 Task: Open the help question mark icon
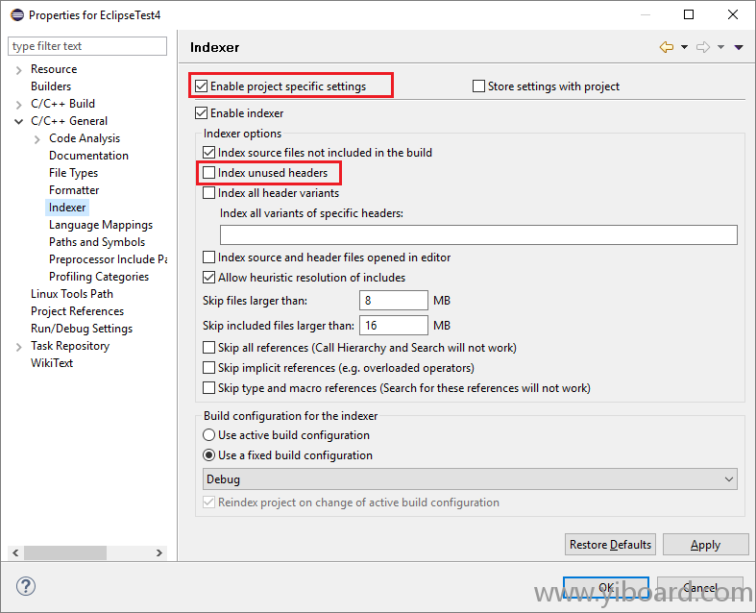26,586
